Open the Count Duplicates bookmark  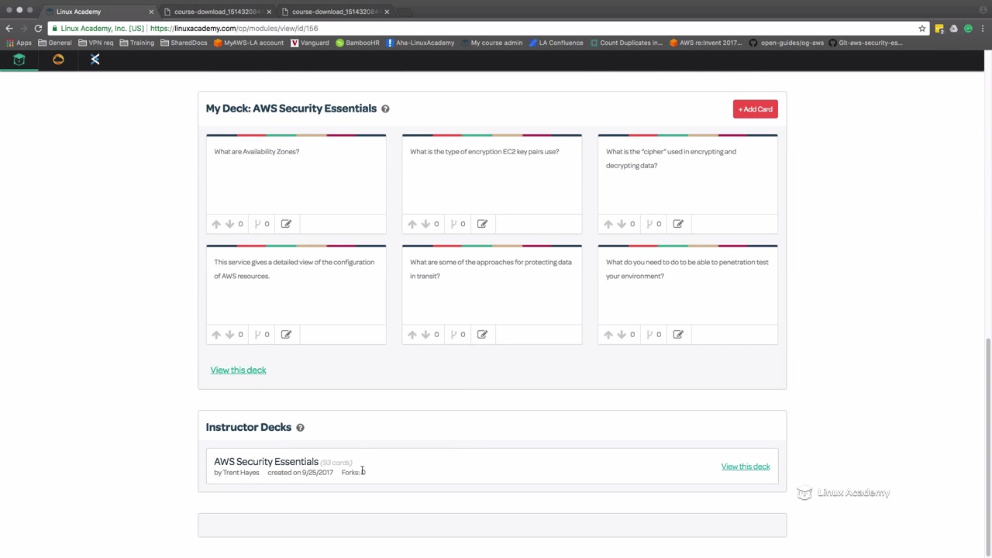626,43
